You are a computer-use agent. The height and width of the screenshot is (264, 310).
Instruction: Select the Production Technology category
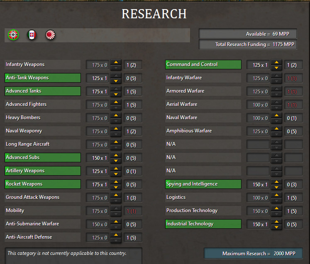203,210
